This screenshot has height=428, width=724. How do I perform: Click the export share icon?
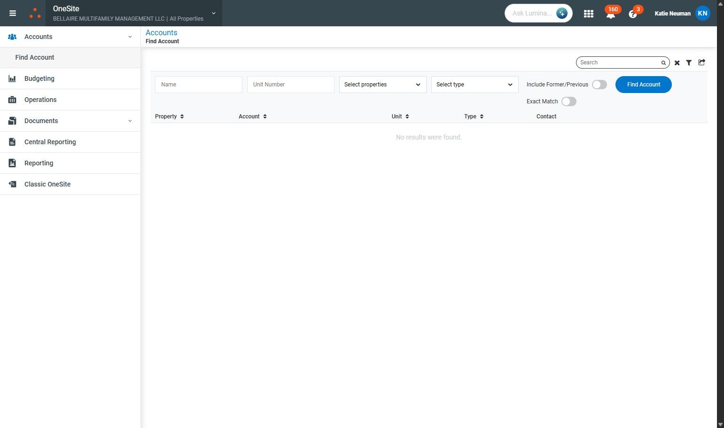[701, 62]
